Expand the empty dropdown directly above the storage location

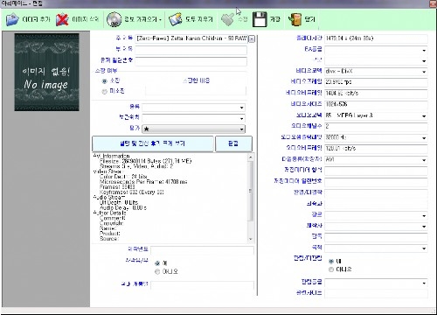click(x=241, y=108)
